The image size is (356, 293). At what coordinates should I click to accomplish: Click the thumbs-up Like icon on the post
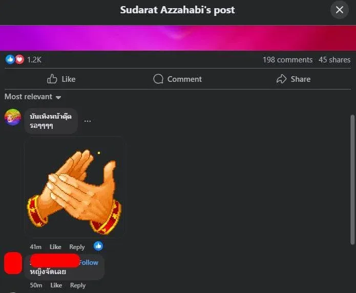[52, 79]
